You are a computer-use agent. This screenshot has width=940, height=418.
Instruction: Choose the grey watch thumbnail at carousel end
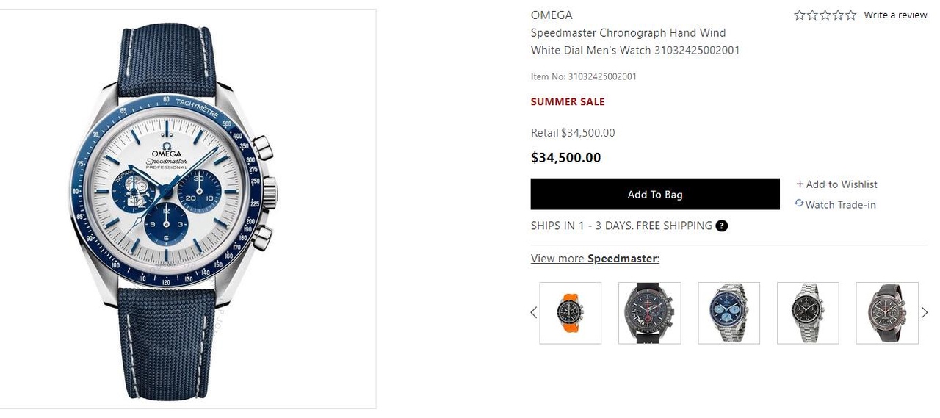(x=887, y=313)
